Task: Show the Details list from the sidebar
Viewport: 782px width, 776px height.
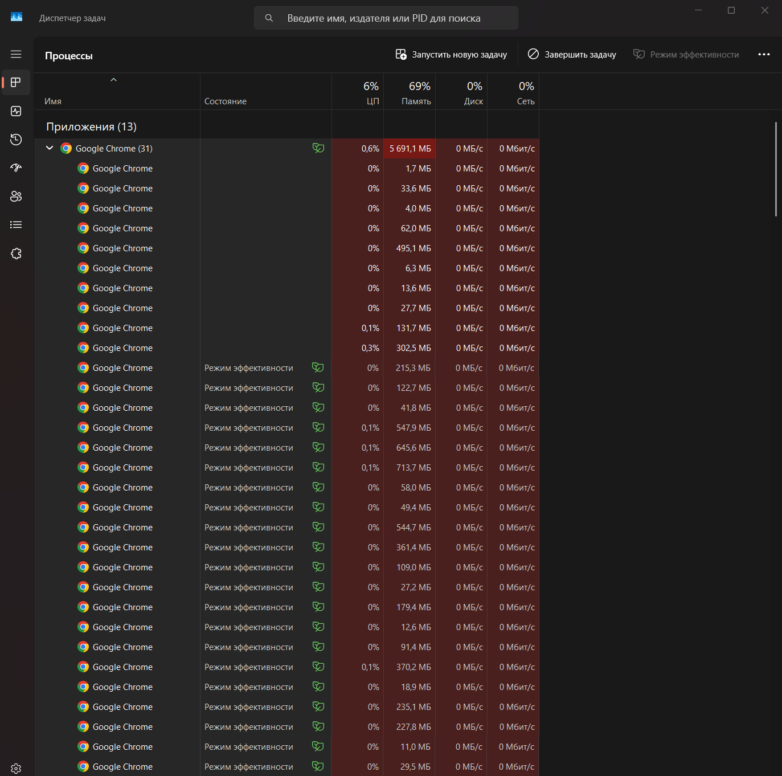Action: point(16,225)
